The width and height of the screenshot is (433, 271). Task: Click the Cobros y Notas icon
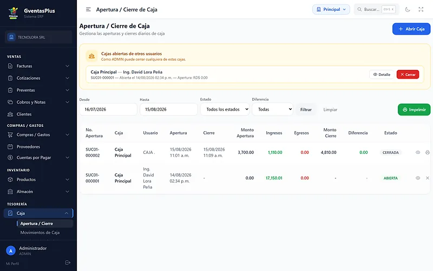(x=10, y=102)
